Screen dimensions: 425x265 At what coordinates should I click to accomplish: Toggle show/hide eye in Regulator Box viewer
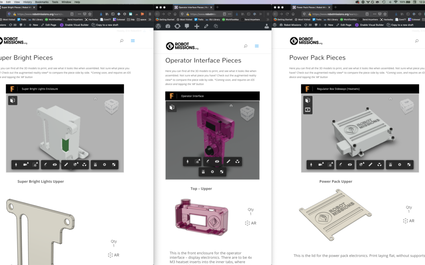[350, 164]
